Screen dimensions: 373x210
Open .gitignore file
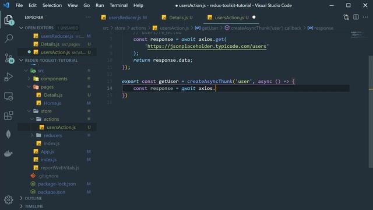click(57, 176)
